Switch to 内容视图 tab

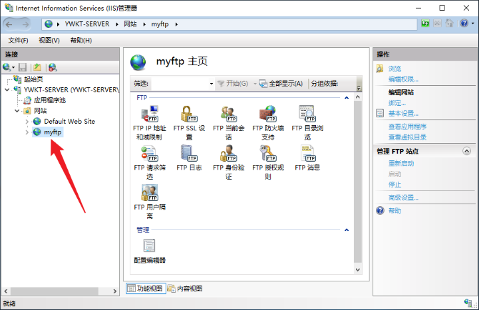[185, 288]
